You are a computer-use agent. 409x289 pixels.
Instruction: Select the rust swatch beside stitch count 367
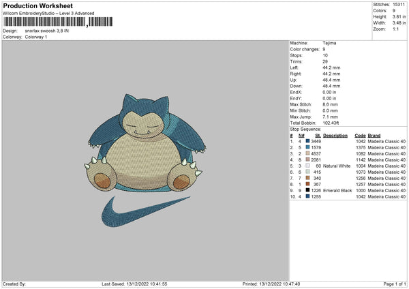click(x=307, y=184)
